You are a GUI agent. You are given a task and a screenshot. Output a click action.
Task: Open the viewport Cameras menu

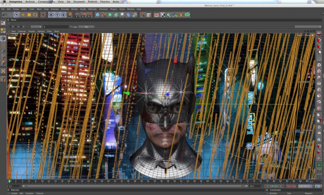[22, 31]
